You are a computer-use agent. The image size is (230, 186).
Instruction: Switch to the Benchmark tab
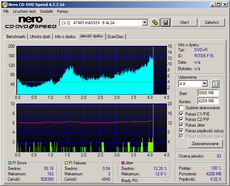16,36
